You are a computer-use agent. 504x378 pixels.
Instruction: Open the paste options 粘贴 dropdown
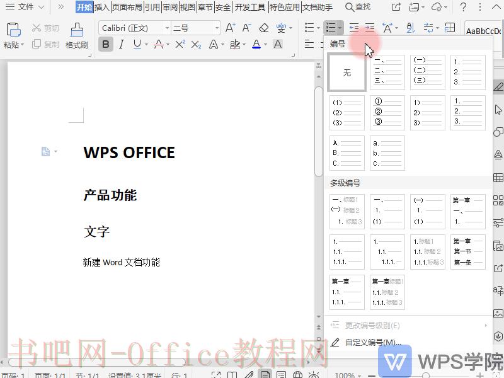(x=13, y=45)
